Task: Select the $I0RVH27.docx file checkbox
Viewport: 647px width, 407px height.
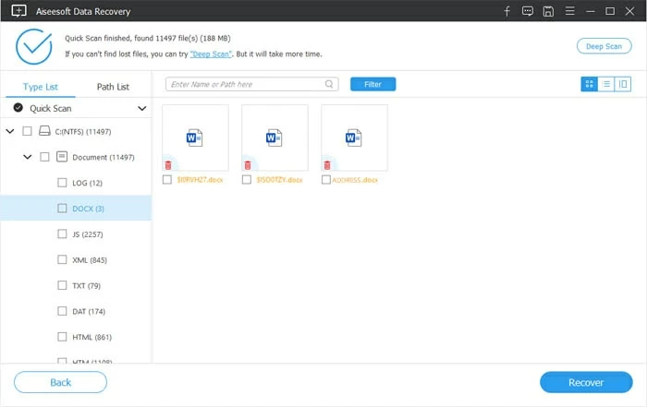Action: coord(167,180)
